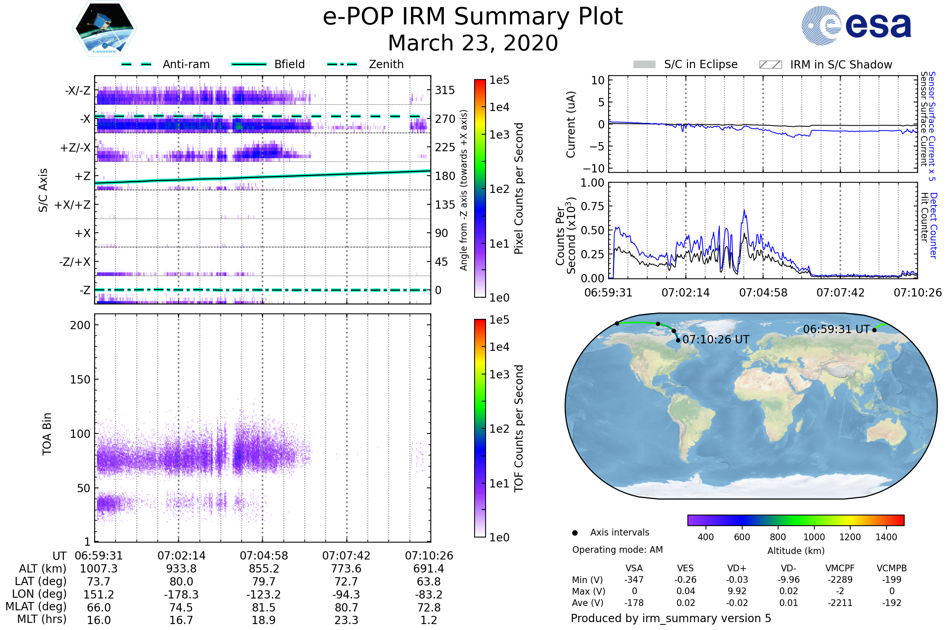This screenshot has height=630, width=946.
Task: Click the TOF Counts per Second colorbar
Action: 480,428
